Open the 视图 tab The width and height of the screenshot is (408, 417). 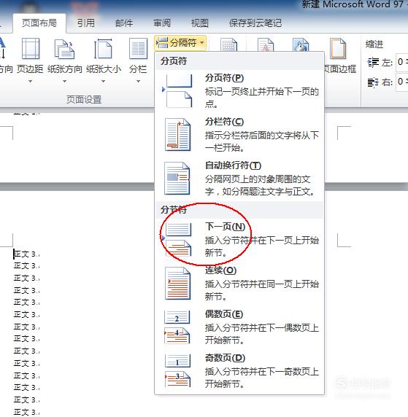click(x=200, y=23)
